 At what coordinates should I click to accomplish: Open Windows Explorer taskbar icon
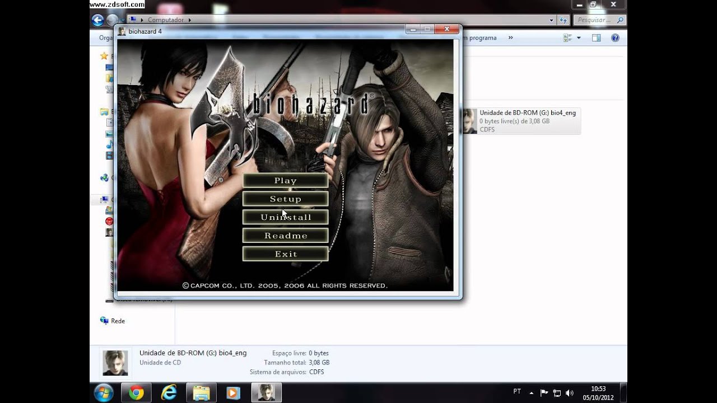click(201, 393)
